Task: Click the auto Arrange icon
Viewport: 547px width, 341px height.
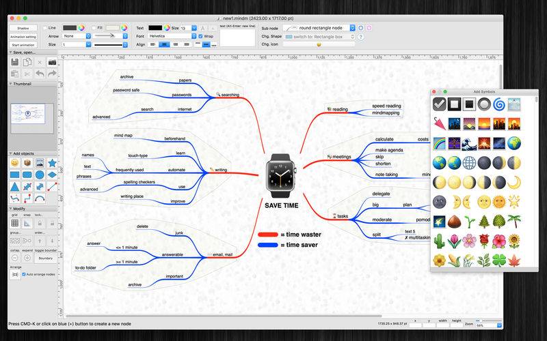Action: 14,275
